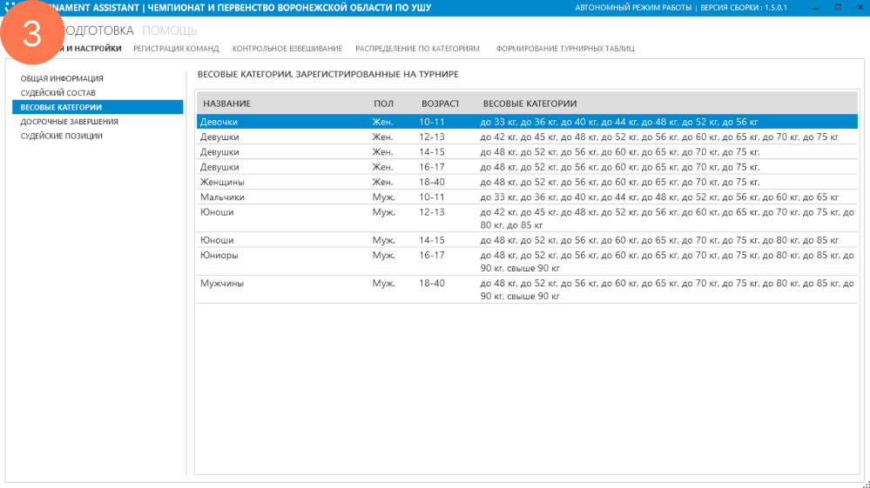870x488 pixels.
Task: Click the ПОЛ column header
Action: pos(383,104)
